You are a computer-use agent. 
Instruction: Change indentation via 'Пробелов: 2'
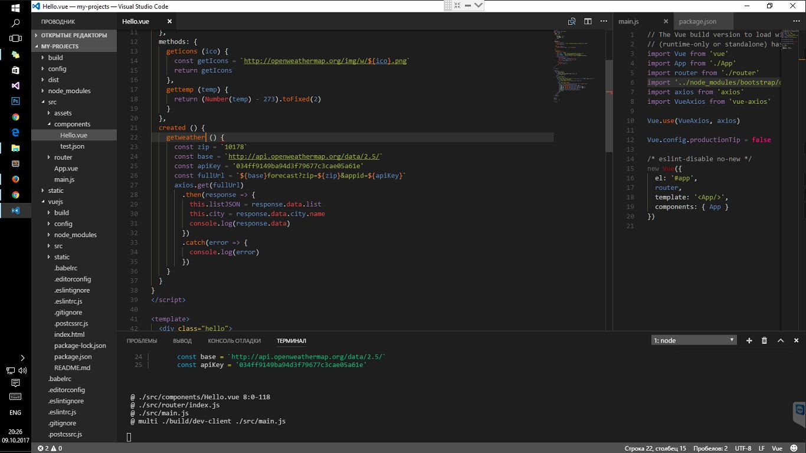[710, 448]
